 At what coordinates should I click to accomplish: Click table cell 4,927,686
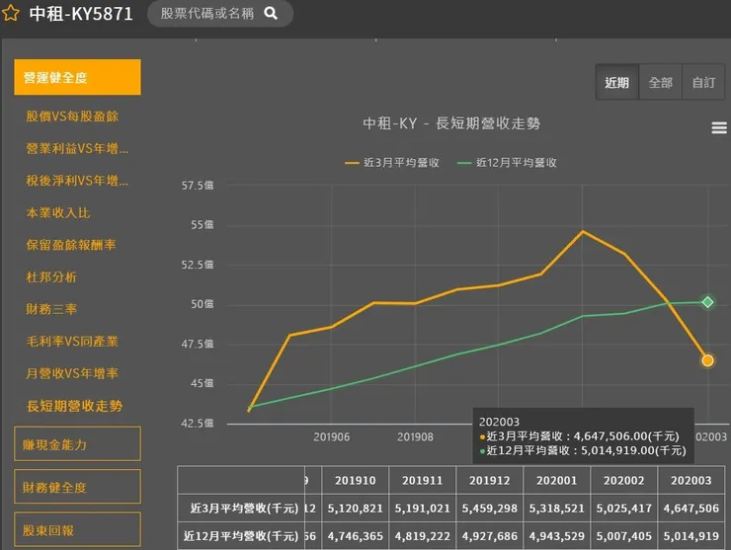[x=490, y=536]
